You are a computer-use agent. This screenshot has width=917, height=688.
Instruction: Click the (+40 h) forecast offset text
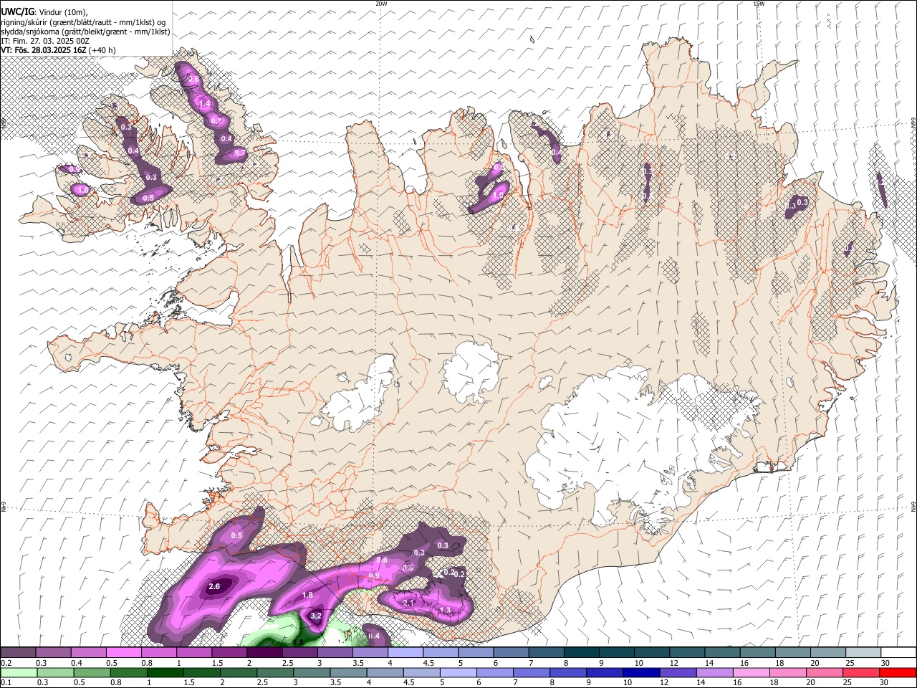pyautogui.click(x=102, y=50)
